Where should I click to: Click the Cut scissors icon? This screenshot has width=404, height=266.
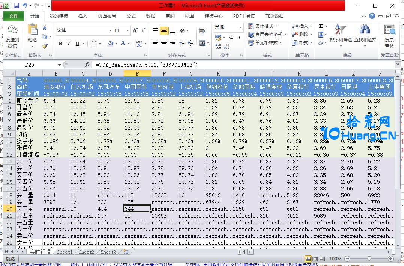pyautogui.click(x=45, y=27)
